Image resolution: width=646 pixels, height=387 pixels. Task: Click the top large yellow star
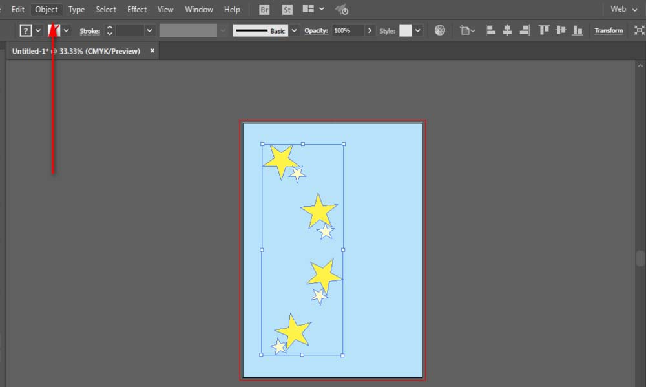[282, 161]
